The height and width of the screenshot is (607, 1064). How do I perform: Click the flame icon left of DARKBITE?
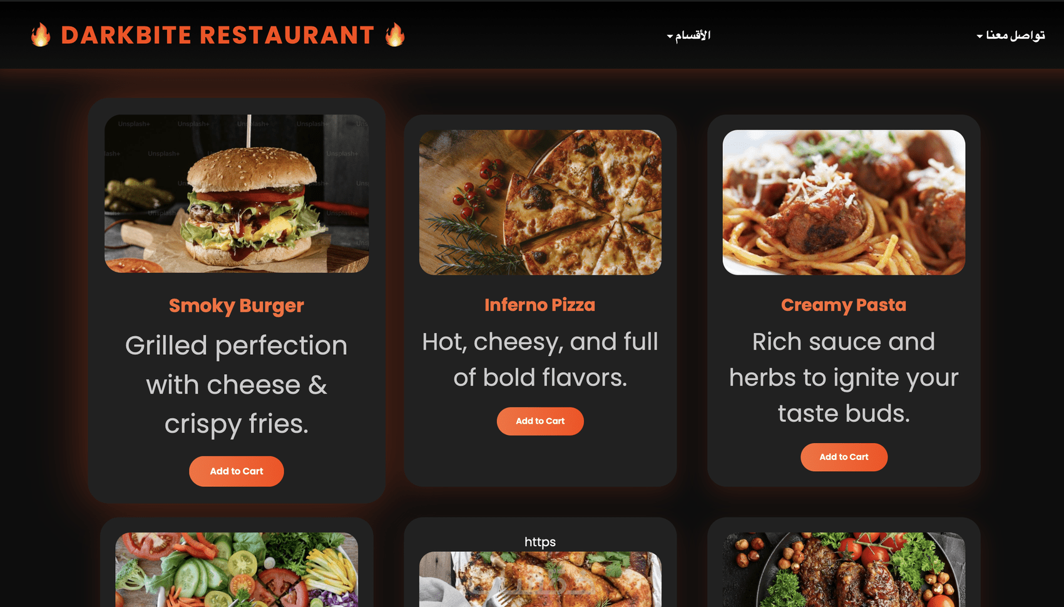click(41, 35)
